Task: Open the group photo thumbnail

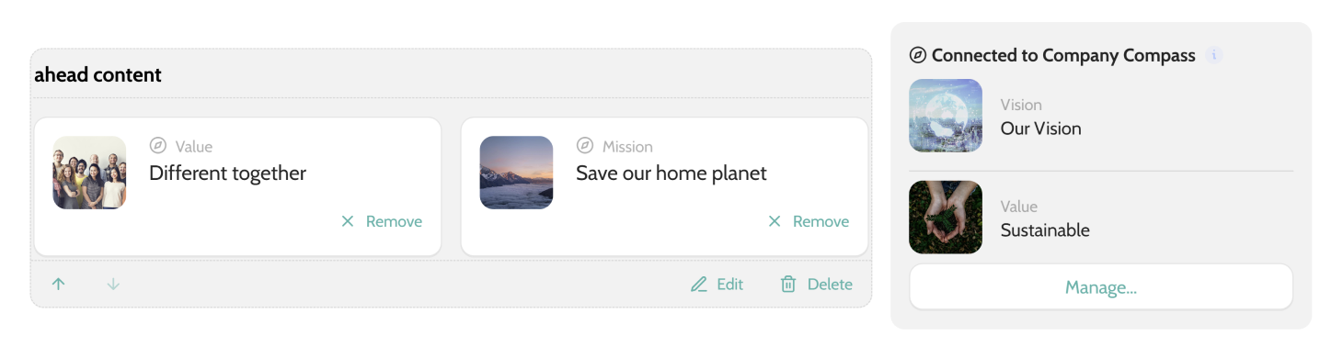Action: click(x=89, y=173)
